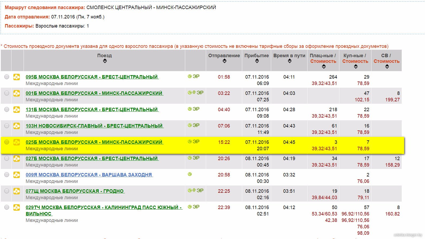
Task: Click ЭР icon for train 029ТЧ
Action: pyautogui.click(x=196, y=207)
